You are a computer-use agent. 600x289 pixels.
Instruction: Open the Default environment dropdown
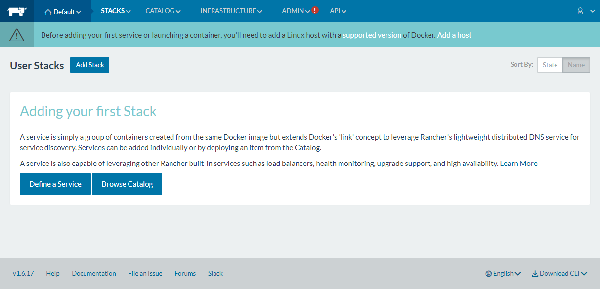[x=63, y=11]
